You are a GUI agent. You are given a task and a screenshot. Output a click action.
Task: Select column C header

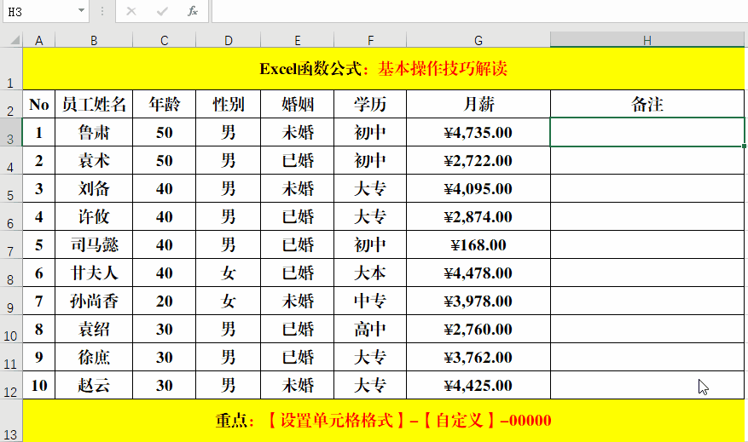tap(164, 41)
